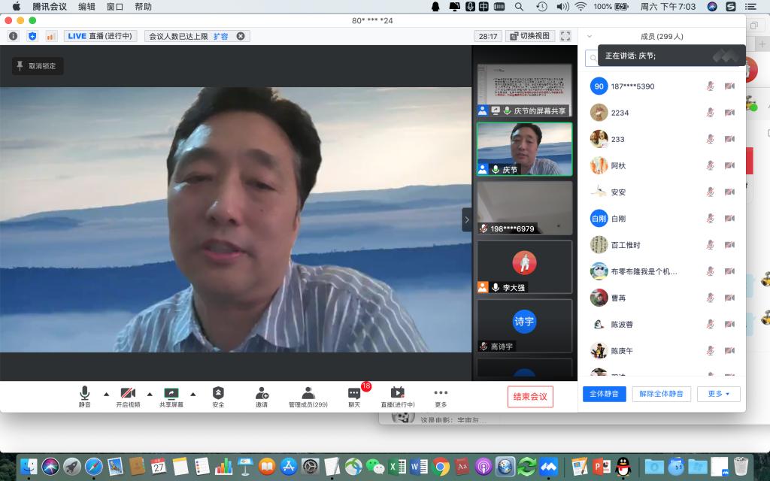Toggle camera icon for member 白刚
Screen dimensions: 770x481
point(729,219)
